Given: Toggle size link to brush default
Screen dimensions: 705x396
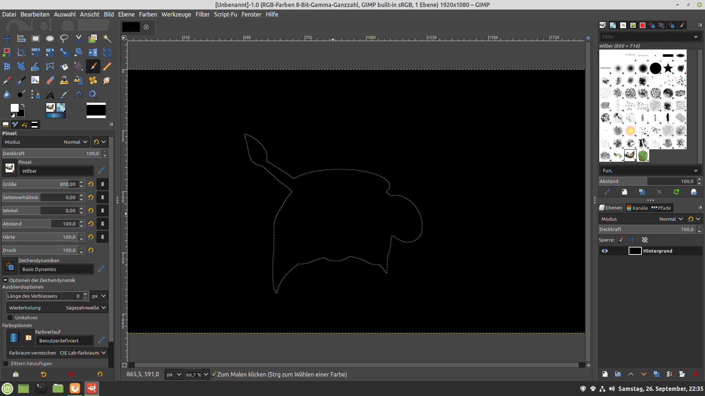Looking at the screenshot, I should (102, 184).
